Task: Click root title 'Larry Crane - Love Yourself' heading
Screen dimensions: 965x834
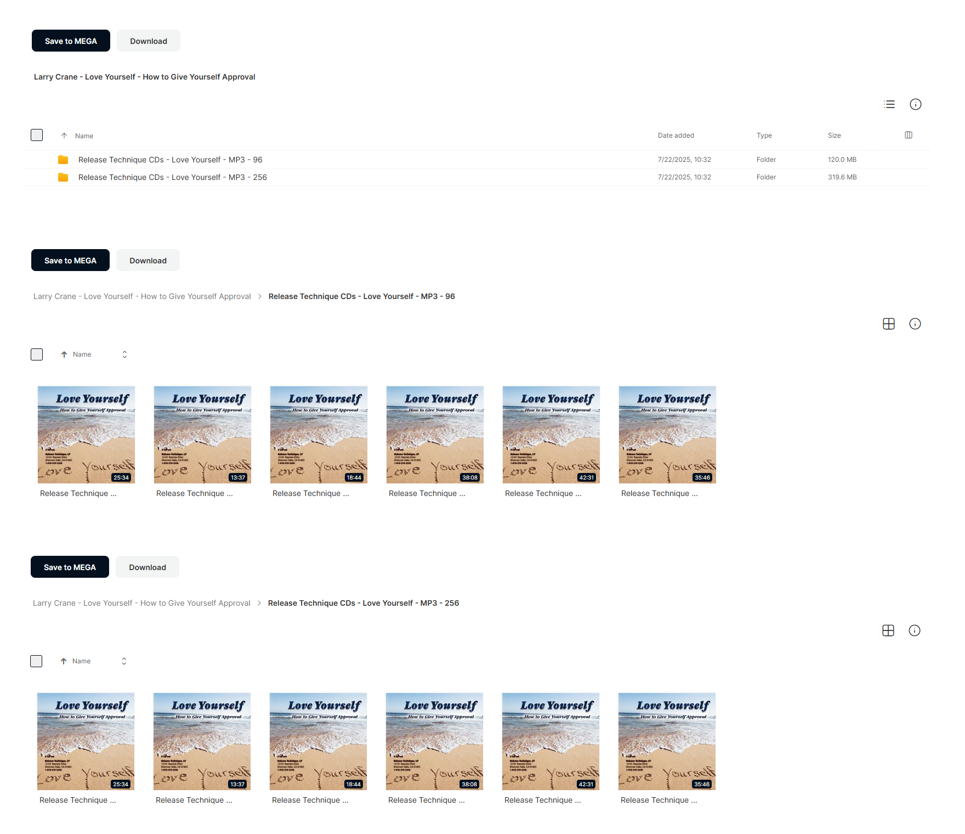Action: pyautogui.click(x=145, y=77)
